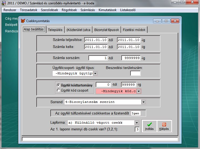This screenshot has height=149, width=200.
Task: Click the Beszedési területszám input field
Action: pyautogui.click(x=135, y=73)
